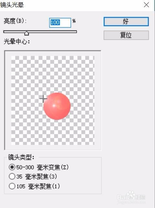Click the flare center crosshair marker

[43, 99]
